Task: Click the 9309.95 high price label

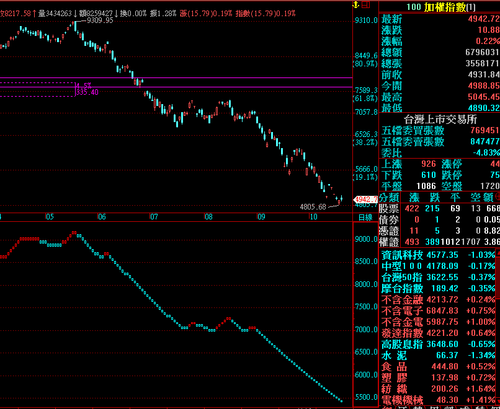Action: 100,20
